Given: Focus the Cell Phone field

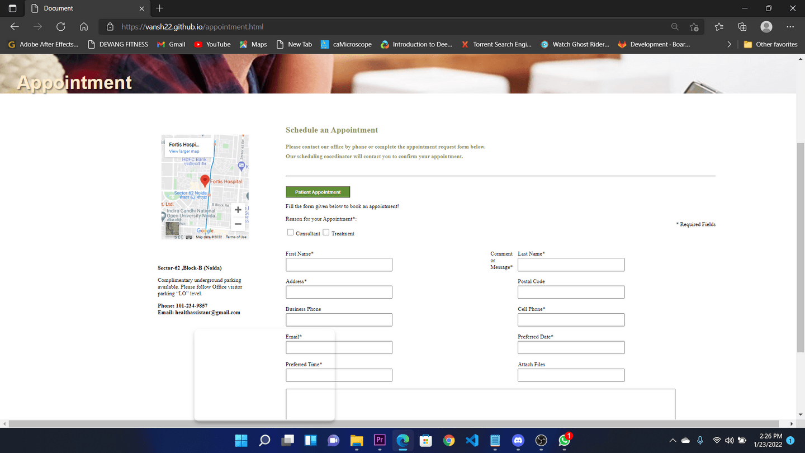Looking at the screenshot, I should coord(571,320).
